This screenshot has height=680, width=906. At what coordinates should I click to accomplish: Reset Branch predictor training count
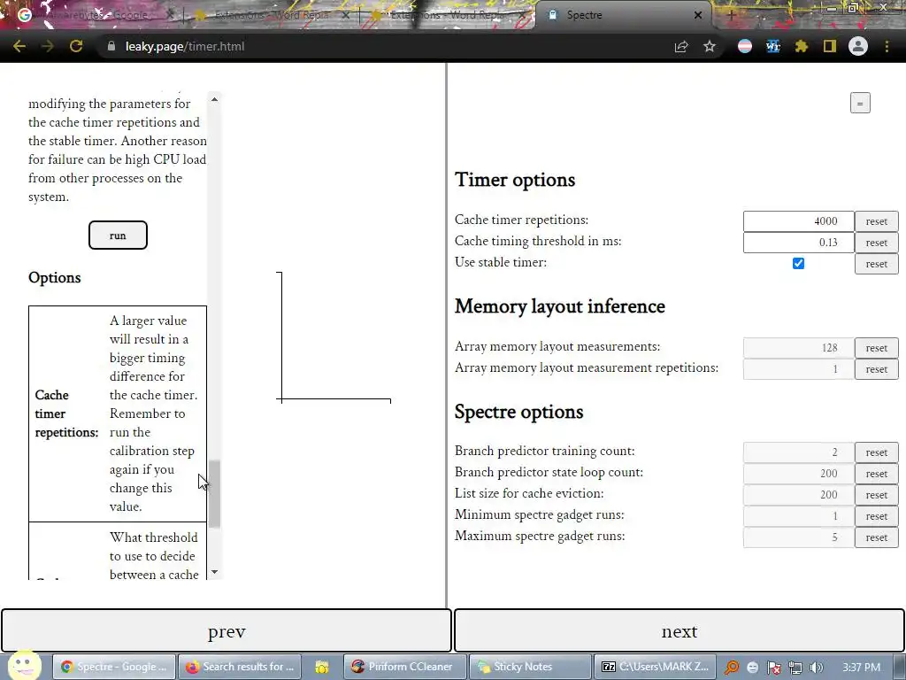point(877,452)
